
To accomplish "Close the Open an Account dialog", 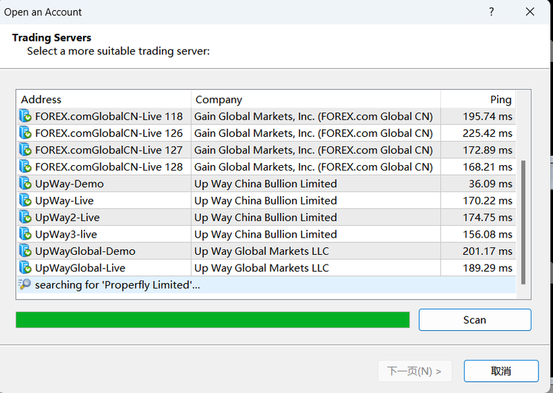I will click(x=529, y=12).
